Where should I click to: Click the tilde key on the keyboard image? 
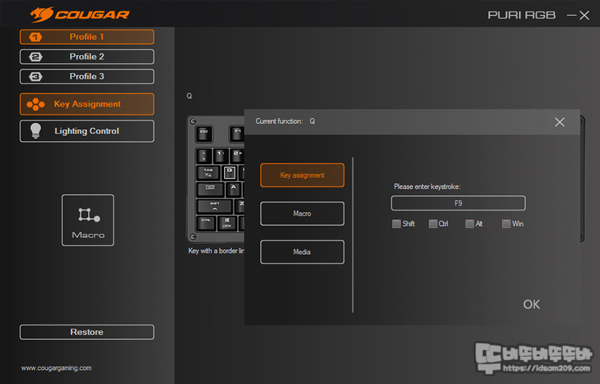tap(204, 155)
